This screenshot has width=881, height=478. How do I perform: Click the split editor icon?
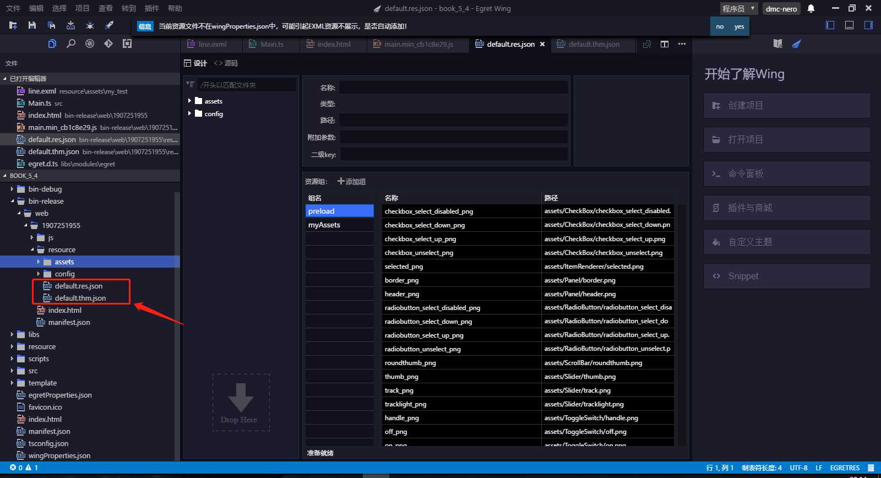click(x=665, y=44)
